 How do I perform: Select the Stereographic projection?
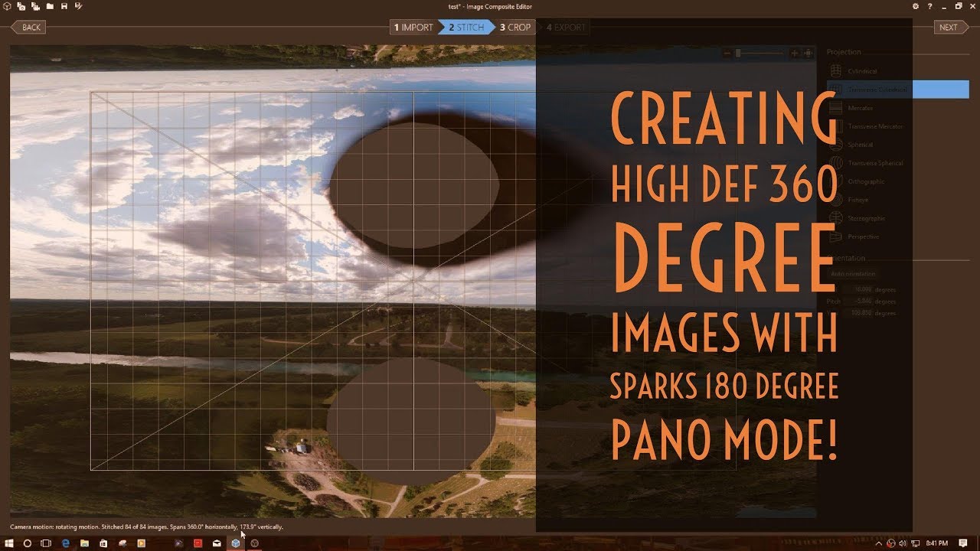click(897, 218)
